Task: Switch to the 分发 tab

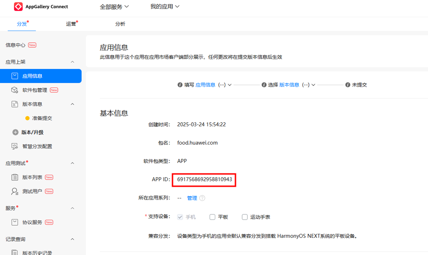Action: point(22,24)
